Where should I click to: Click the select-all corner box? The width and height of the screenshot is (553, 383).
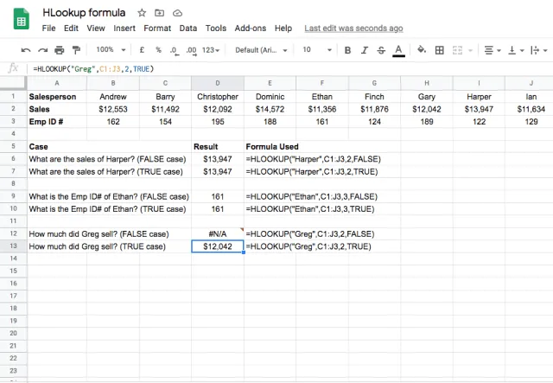pos(14,83)
